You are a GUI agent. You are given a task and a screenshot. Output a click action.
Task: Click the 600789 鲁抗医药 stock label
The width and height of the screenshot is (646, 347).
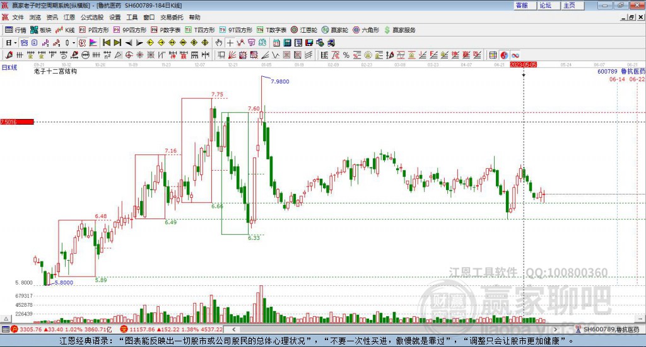coord(621,72)
